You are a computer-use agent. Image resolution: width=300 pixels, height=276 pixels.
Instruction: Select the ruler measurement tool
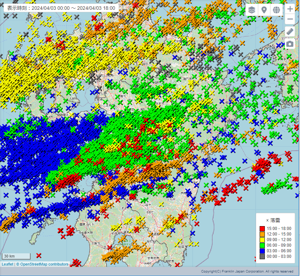point(290,32)
